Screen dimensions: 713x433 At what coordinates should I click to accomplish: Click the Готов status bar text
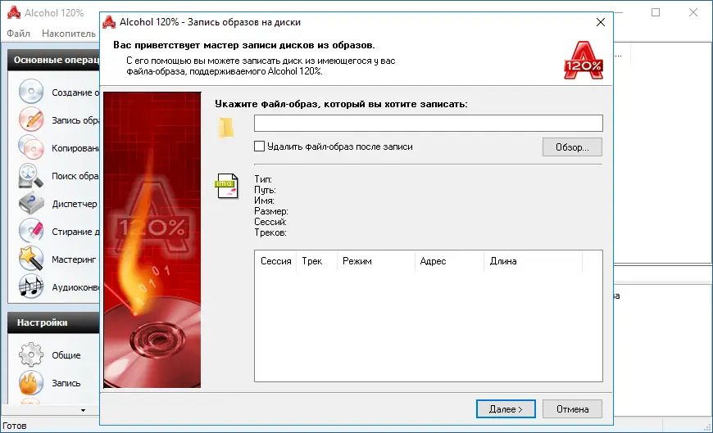click(15, 426)
